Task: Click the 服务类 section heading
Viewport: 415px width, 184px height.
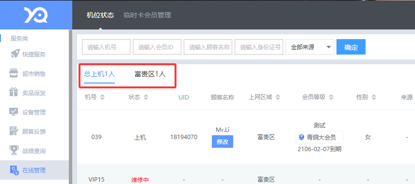Action: [19, 39]
